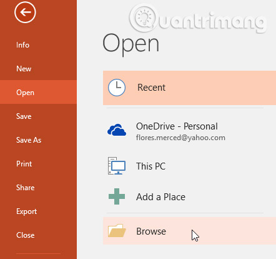
Task: Select This PC label
Action: 150,166
